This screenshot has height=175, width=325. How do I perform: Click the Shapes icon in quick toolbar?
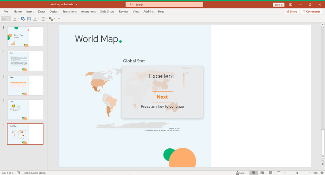tap(23, 19)
